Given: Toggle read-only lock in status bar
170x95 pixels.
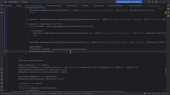Looking at the screenshot, I should pyautogui.click(x=168, y=94).
